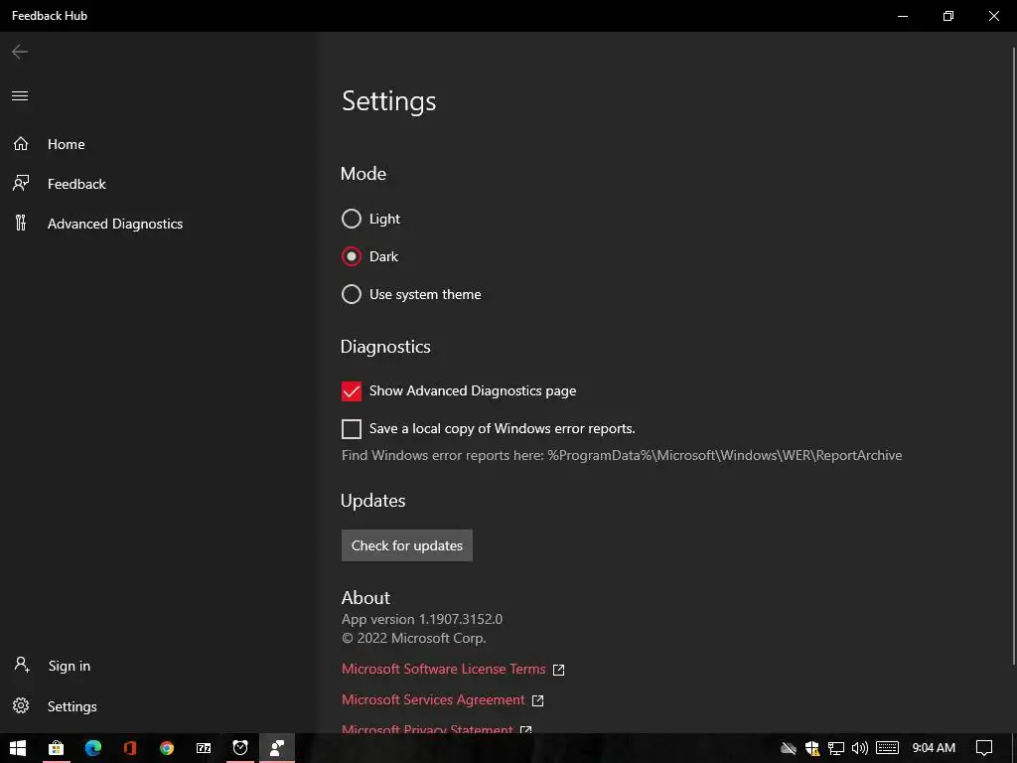Open Office from the taskbar
The height and width of the screenshot is (763, 1017).
point(130,748)
